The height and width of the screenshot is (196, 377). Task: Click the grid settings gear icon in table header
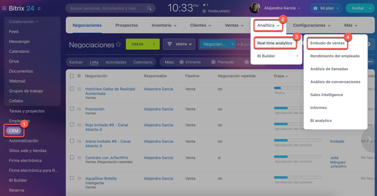click(79, 76)
